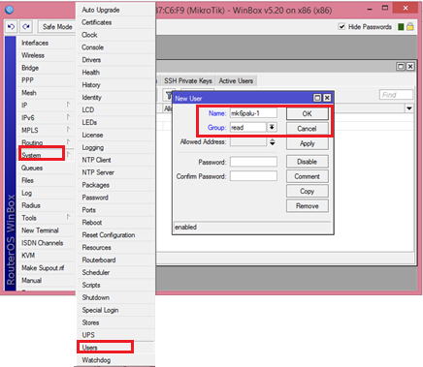Screen dimensions: 423x367
Task: Select Scheduler in System submenu
Action: pos(114,272)
